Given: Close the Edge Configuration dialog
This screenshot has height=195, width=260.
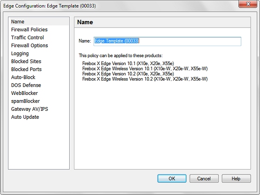Looking at the screenshot, I should pyautogui.click(x=248, y=4).
